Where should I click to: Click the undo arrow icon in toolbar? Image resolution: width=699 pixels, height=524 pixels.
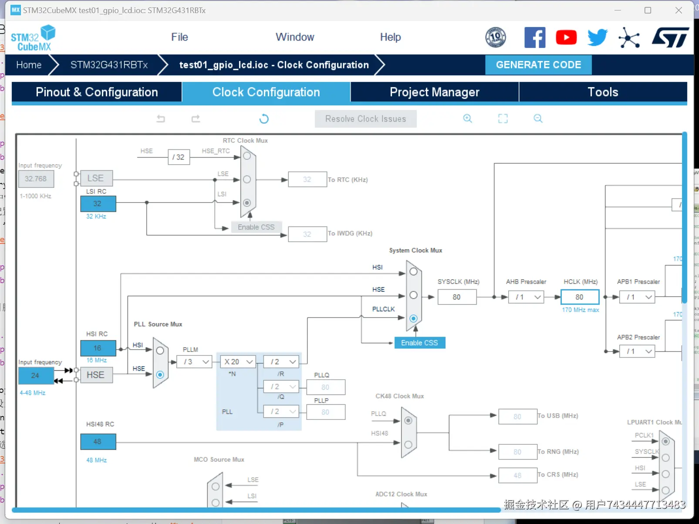161,118
